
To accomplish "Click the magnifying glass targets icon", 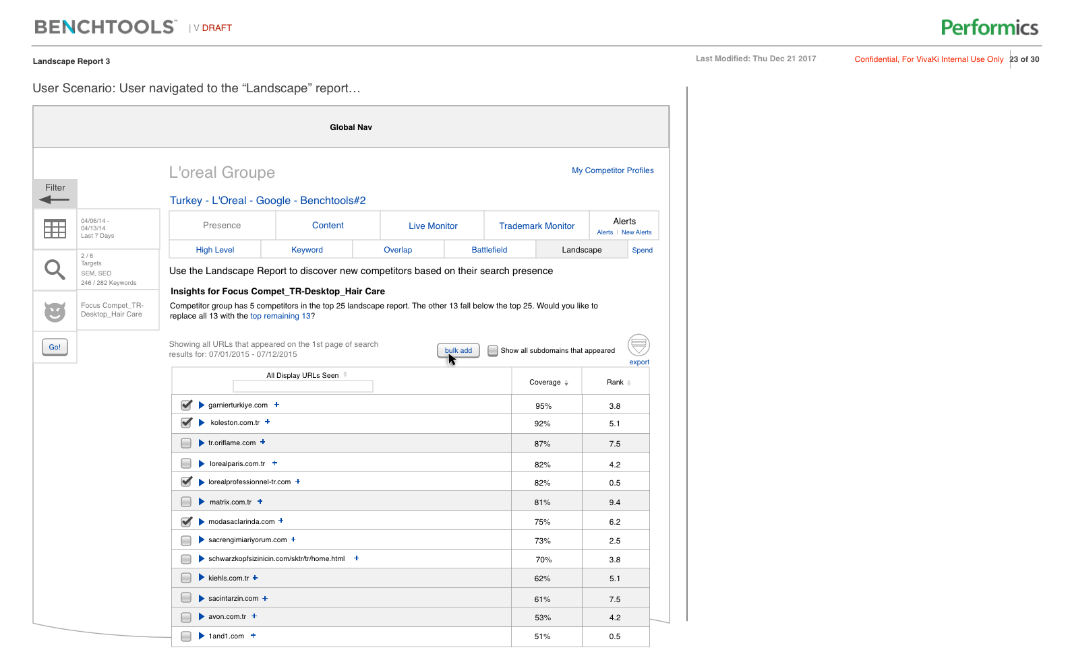I will coord(55,269).
